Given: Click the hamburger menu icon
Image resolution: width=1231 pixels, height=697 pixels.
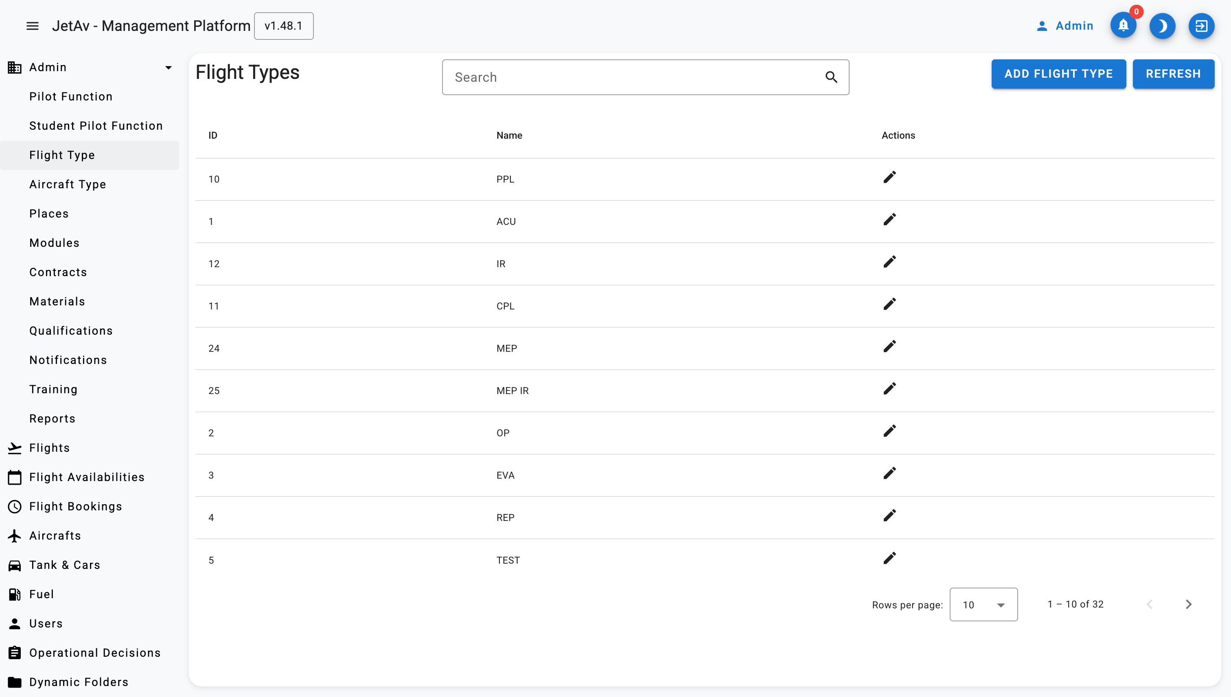Looking at the screenshot, I should (x=32, y=26).
